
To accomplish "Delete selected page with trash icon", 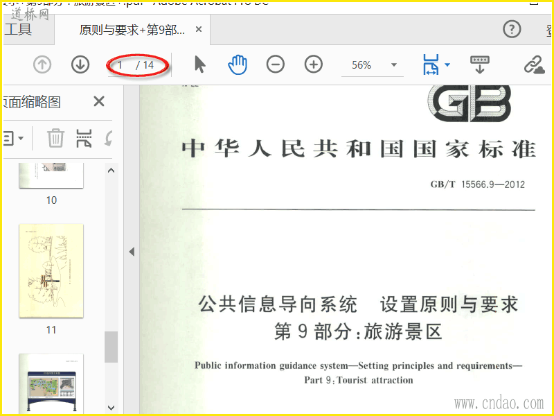I will (55, 138).
